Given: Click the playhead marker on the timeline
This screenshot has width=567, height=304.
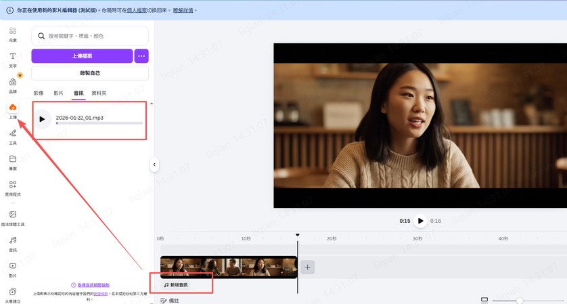Looking at the screenshot, I should pos(297,235).
